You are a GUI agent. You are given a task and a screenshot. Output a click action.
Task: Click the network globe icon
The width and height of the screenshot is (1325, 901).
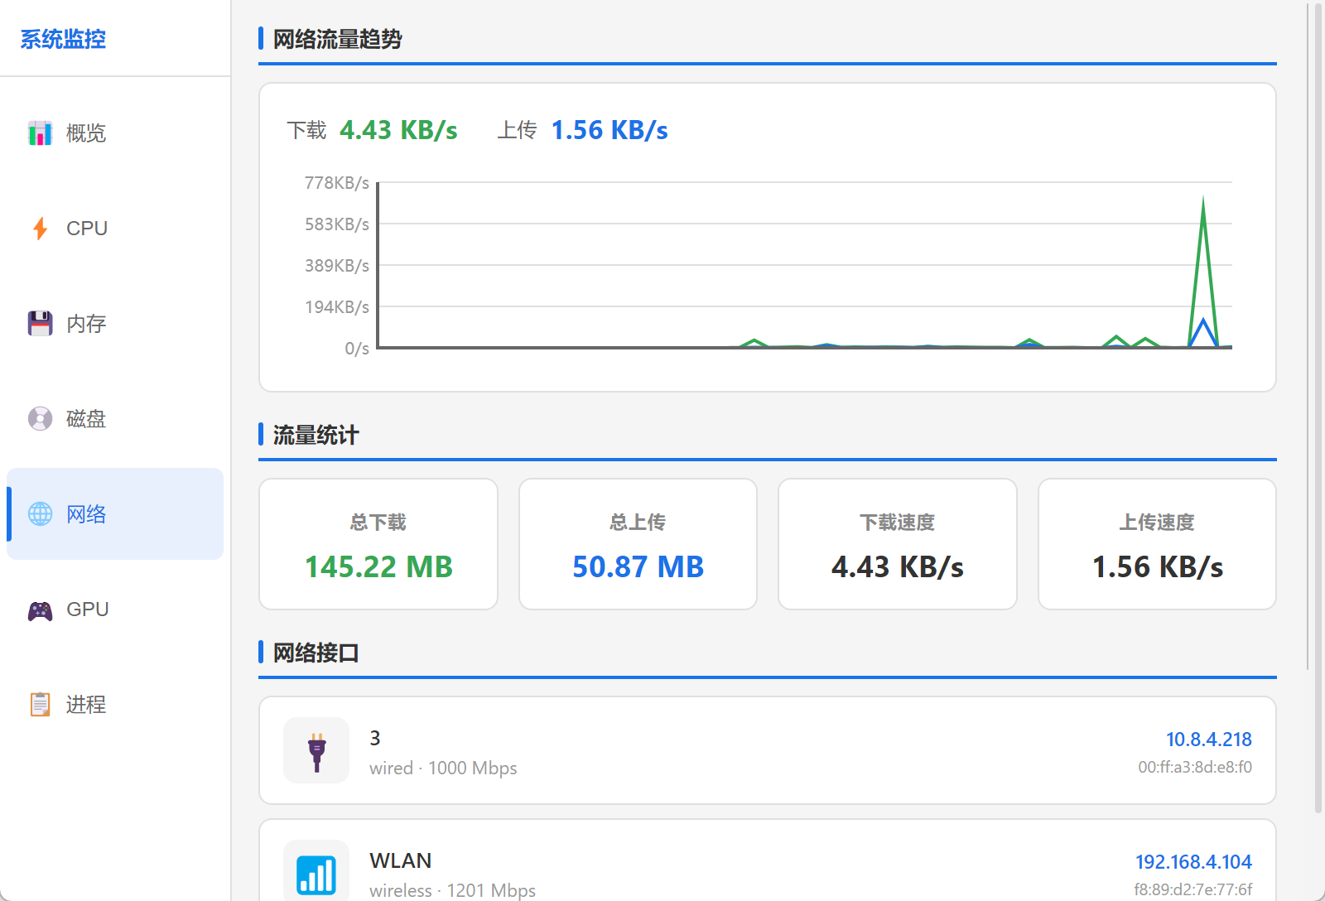point(40,513)
